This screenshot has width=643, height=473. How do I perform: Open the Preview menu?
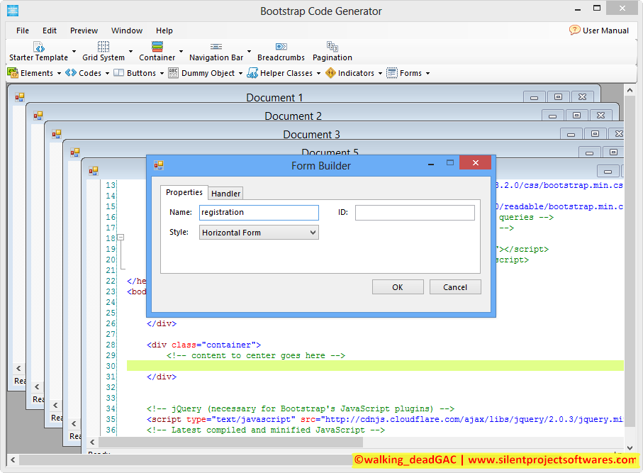click(x=84, y=30)
